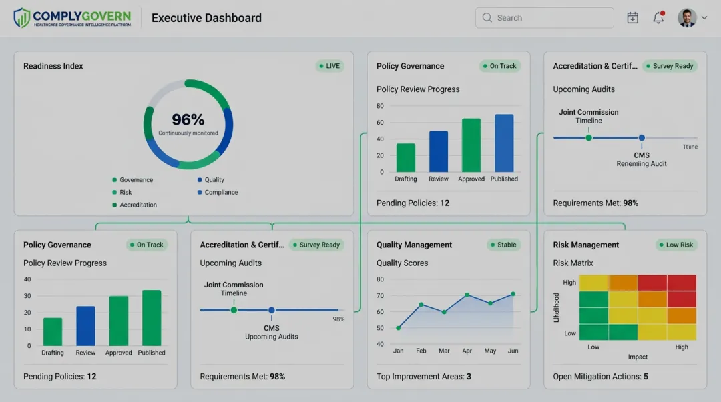Click 'Open Mitigation Actions: 5'
This screenshot has width=721, height=402.
(601, 376)
